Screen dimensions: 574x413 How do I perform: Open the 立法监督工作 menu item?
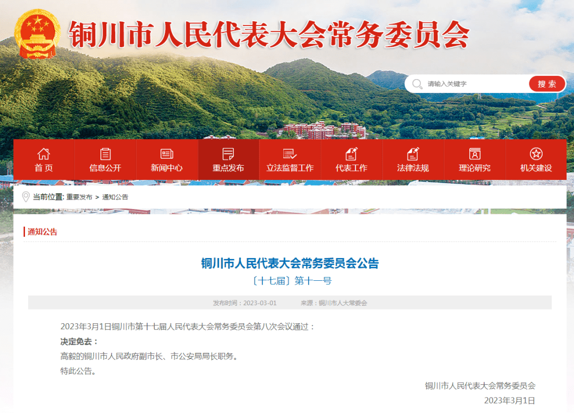point(290,160)
